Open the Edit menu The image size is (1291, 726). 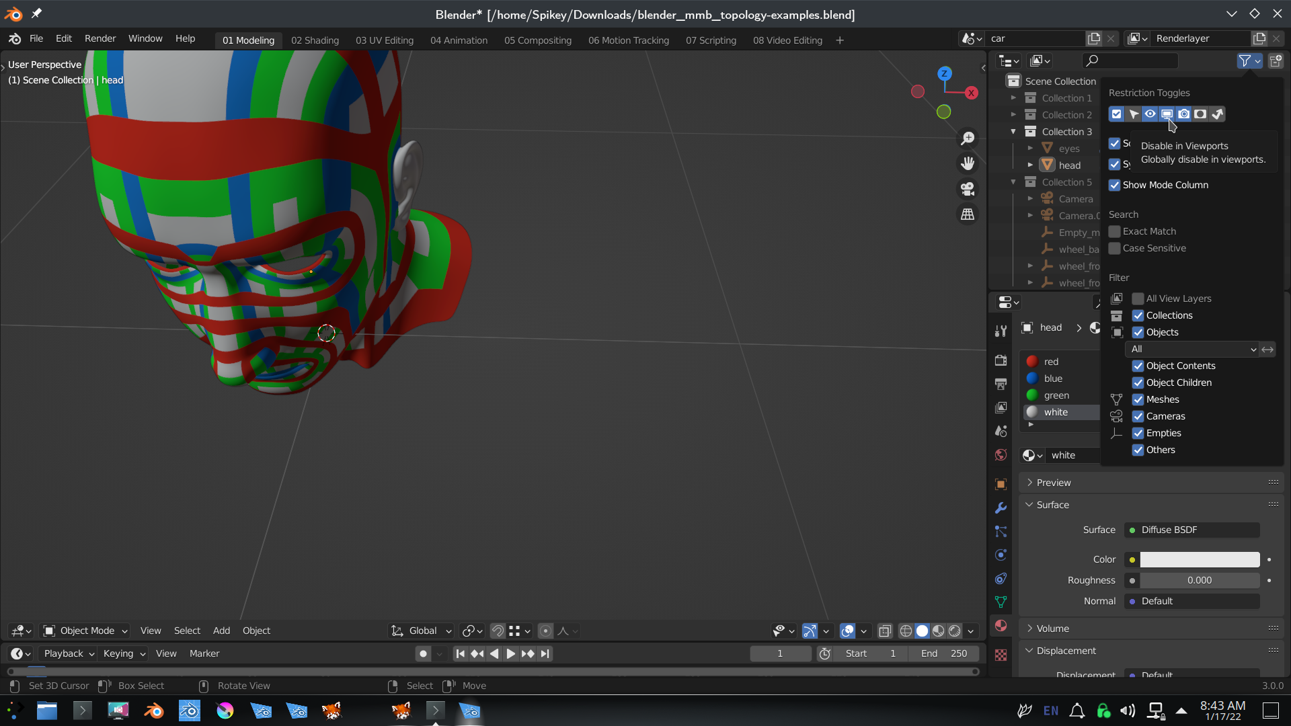[x=64, y=38]
